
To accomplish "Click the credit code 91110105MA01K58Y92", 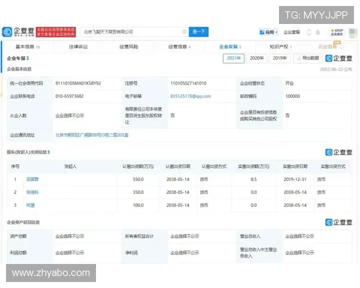I will click(x=78, y=83).
